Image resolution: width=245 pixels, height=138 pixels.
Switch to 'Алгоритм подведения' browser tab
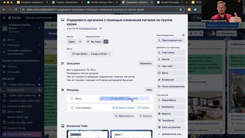[32, 2]
